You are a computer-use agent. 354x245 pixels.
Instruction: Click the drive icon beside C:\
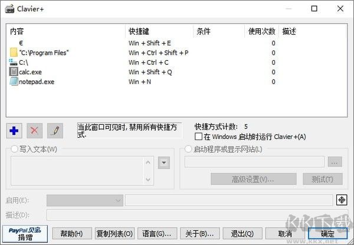(x=14, y=62)
